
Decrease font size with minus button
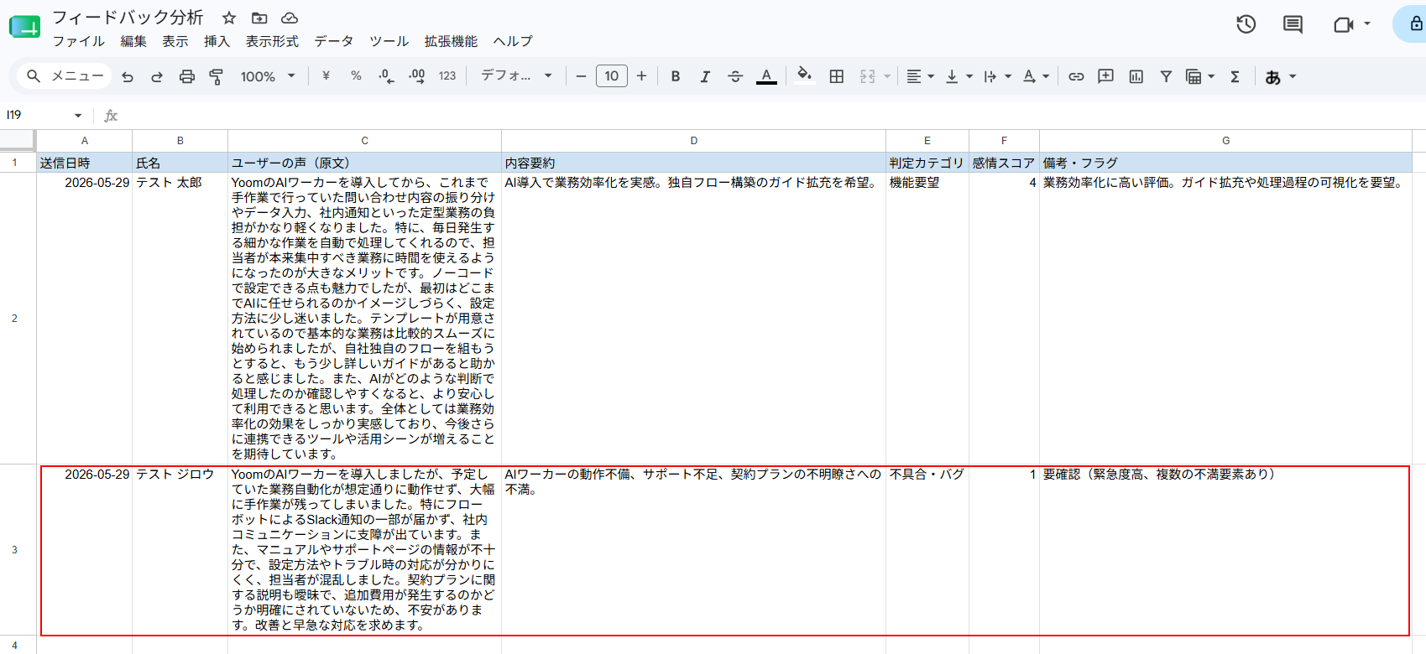pyautogui.click(x=581, y=76)
